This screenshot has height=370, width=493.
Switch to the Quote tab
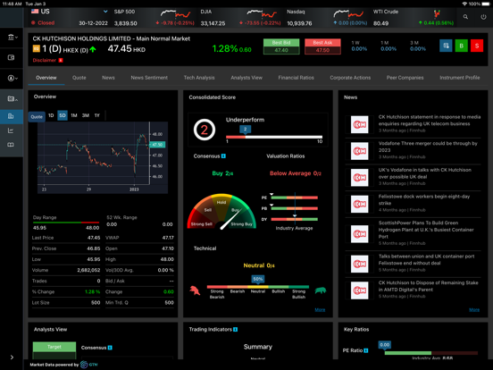[79, 78]
